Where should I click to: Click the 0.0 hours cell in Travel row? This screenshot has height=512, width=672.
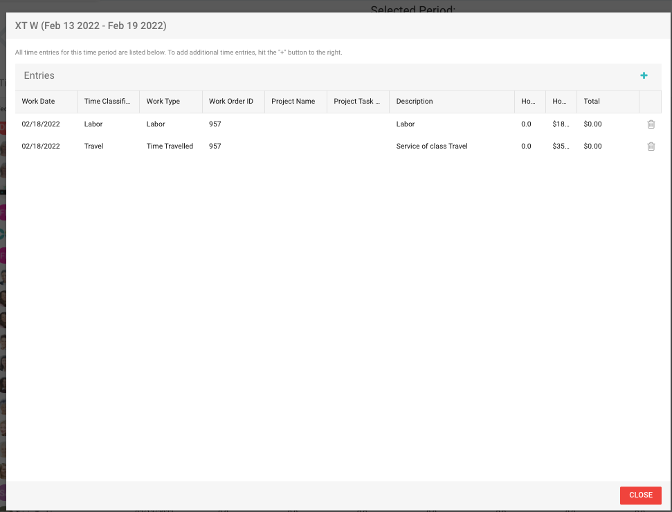click(x=526, y=146)
